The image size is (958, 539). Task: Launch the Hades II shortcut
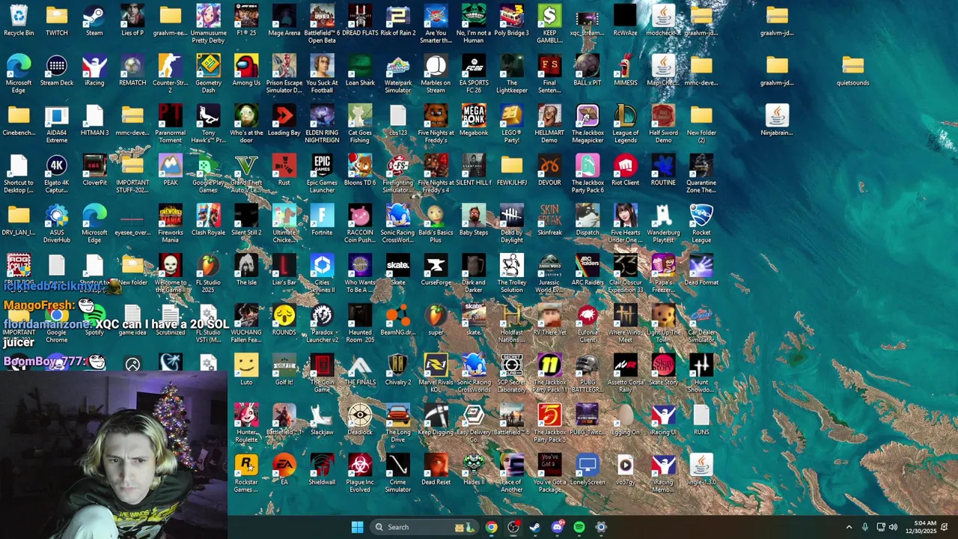tap(474, 470)
